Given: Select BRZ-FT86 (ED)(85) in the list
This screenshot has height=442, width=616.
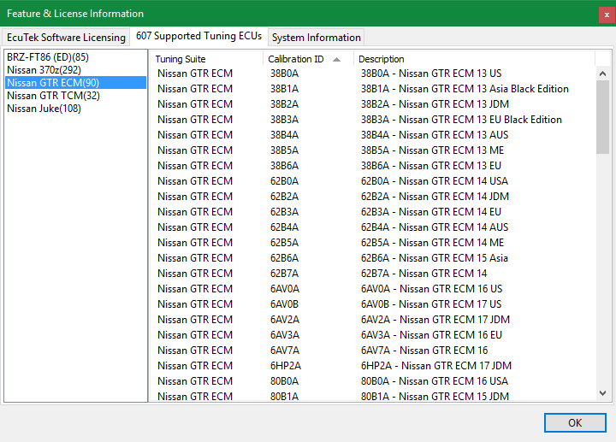Looking at the screenshot, I should coord(48,57).
